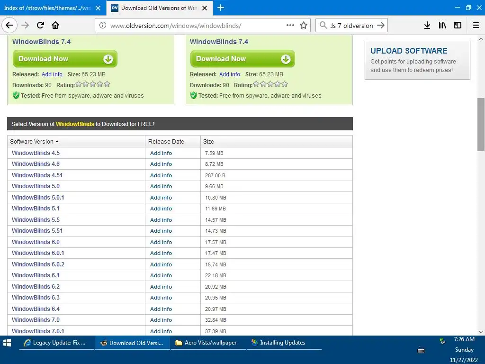Open WindowBlinds 7.0 version link
The height and width of the screenshot is (364, 485).
tap(36, 320)
